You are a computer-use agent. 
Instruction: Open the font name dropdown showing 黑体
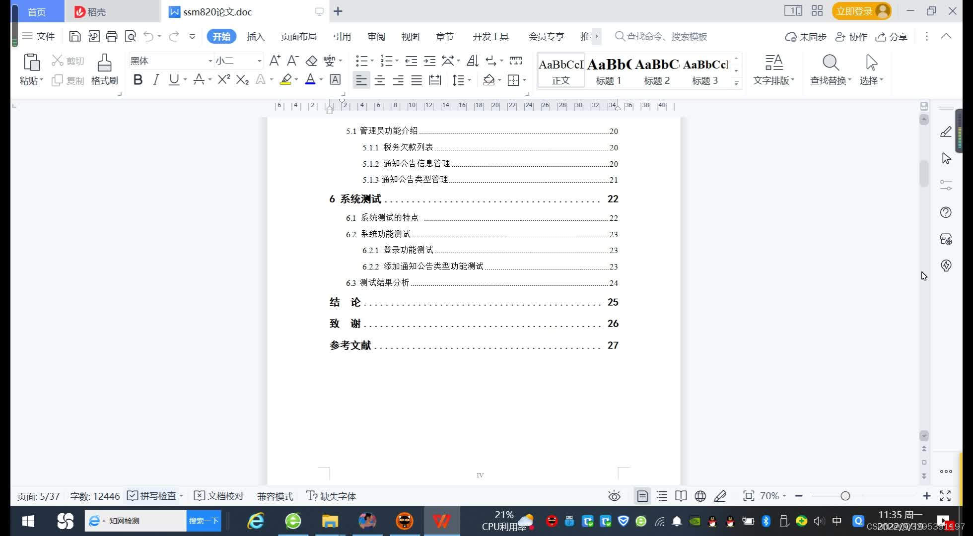[210, 61]
